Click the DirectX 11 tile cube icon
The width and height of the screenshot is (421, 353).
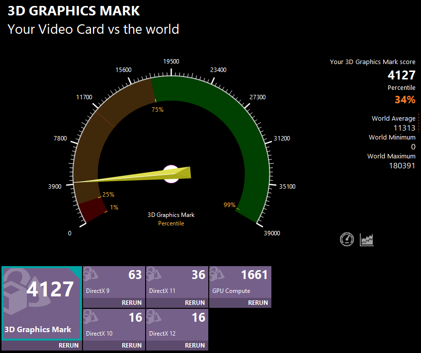154,275
